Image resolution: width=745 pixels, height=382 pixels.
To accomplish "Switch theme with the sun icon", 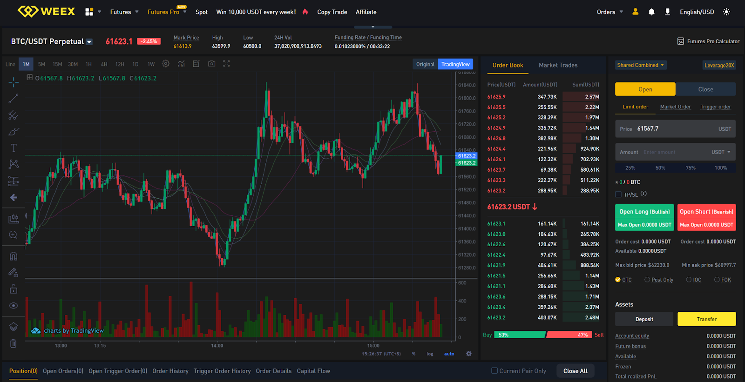I will pyautogui.click(x=726, y=12).
